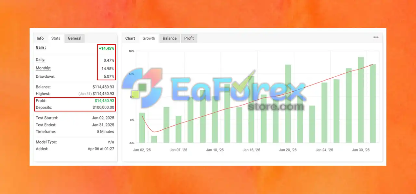This screenshot has width=416, height=194.
Task: Click the Daily label link
Action: point(40,60)
